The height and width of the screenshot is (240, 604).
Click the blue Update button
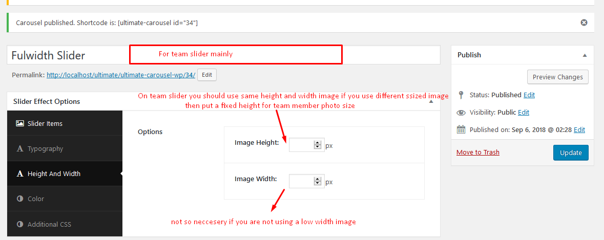click(571, 152)
